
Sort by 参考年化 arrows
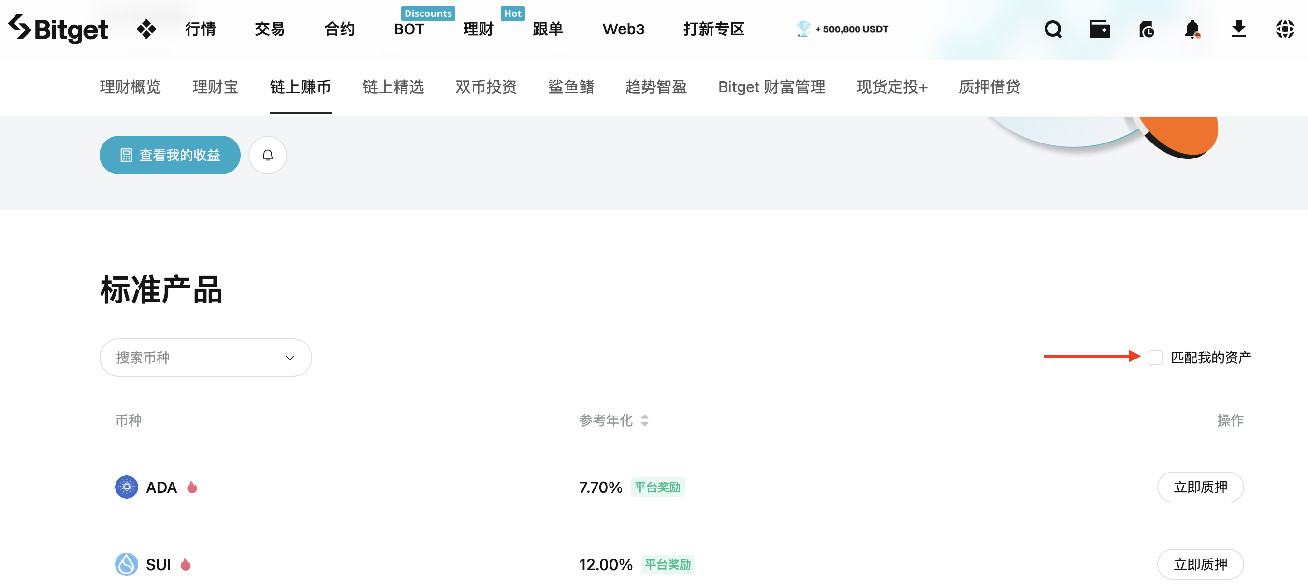pos(644,419)
